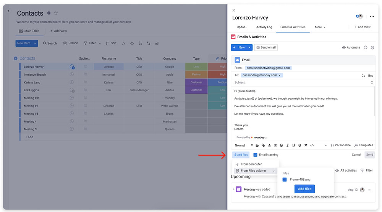Cancel the email draft
Screen dimensions: 382x212
[x=356, y=155]
